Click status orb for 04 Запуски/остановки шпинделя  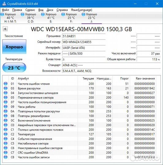(6, 93)
